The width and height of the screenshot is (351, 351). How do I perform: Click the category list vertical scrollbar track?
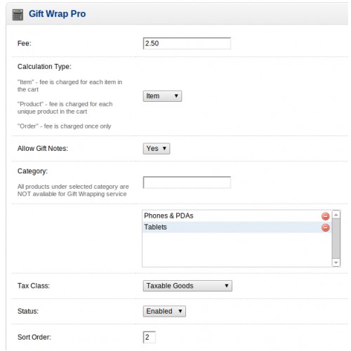pos(336,239)
